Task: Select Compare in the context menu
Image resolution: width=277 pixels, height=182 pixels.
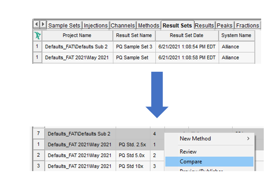Action: coord(191,162)
